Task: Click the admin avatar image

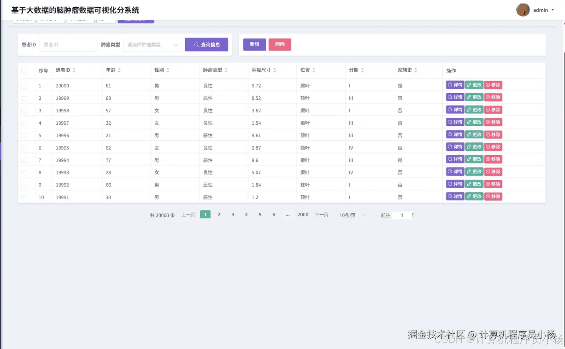Action: point(523,10)
